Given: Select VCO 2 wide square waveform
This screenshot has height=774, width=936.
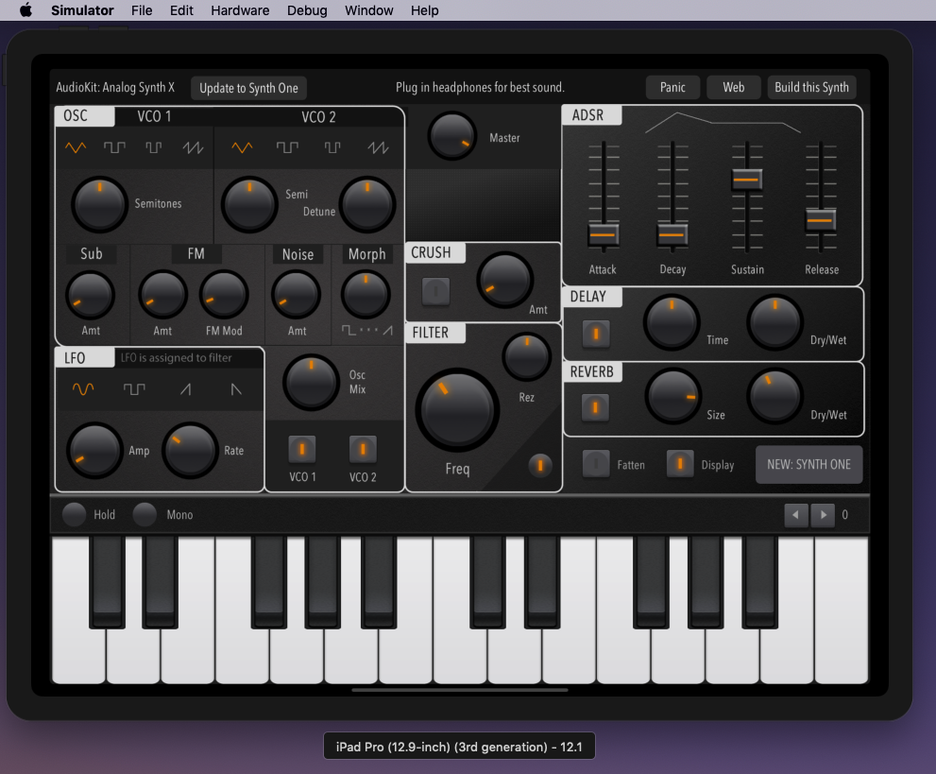Looking at the screenshot, I should (x=287, y=146).
